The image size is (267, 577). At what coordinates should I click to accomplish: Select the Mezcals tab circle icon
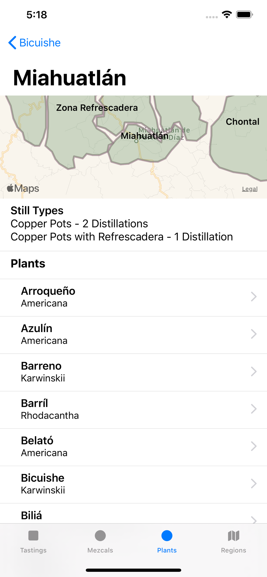(100, 536)
